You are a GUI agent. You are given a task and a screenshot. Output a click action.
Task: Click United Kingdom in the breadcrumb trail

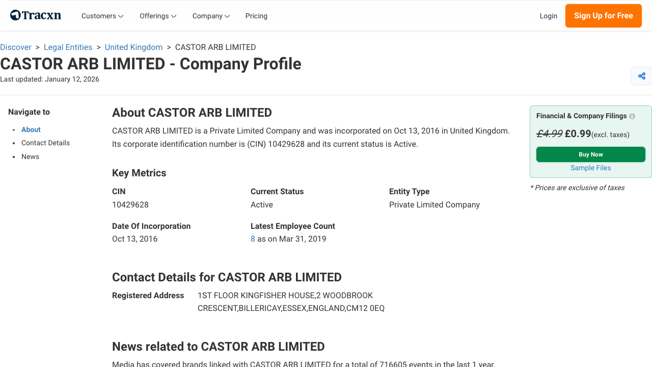tap(133, 47)
